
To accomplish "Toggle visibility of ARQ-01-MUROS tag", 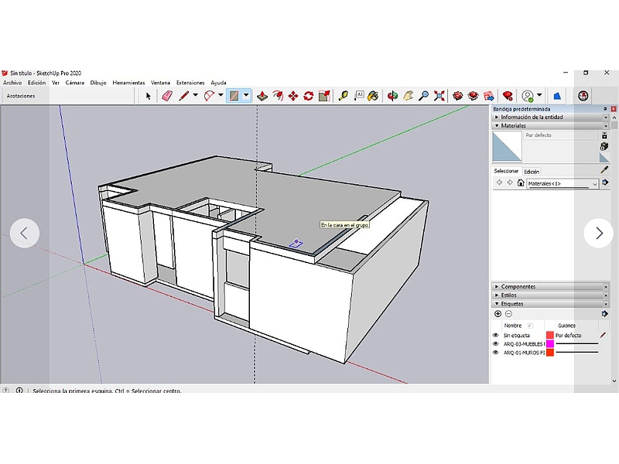I will click(496, 352).
